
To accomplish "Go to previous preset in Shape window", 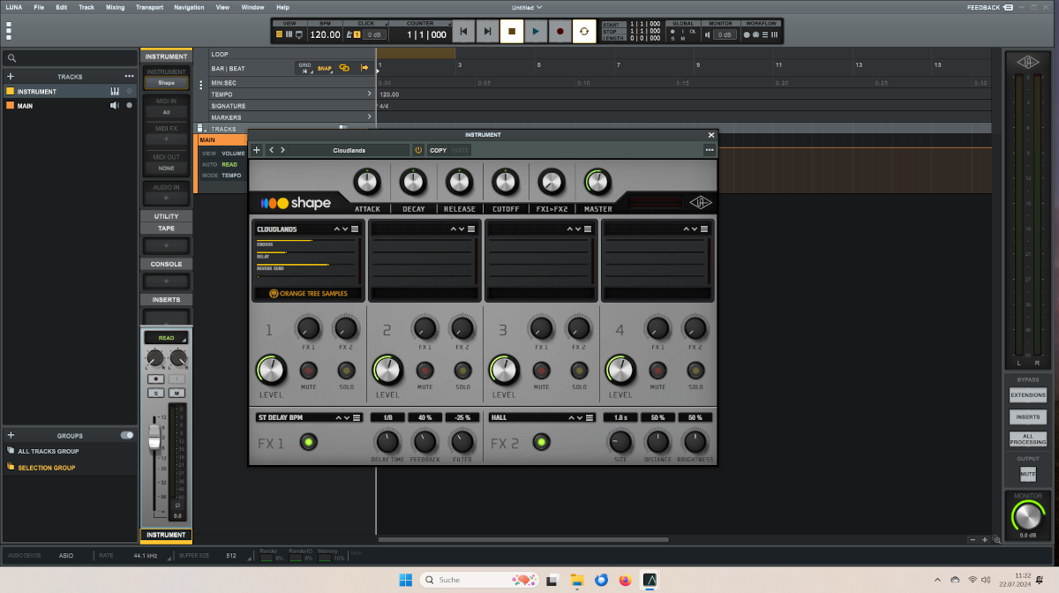I will click(271, 150).
